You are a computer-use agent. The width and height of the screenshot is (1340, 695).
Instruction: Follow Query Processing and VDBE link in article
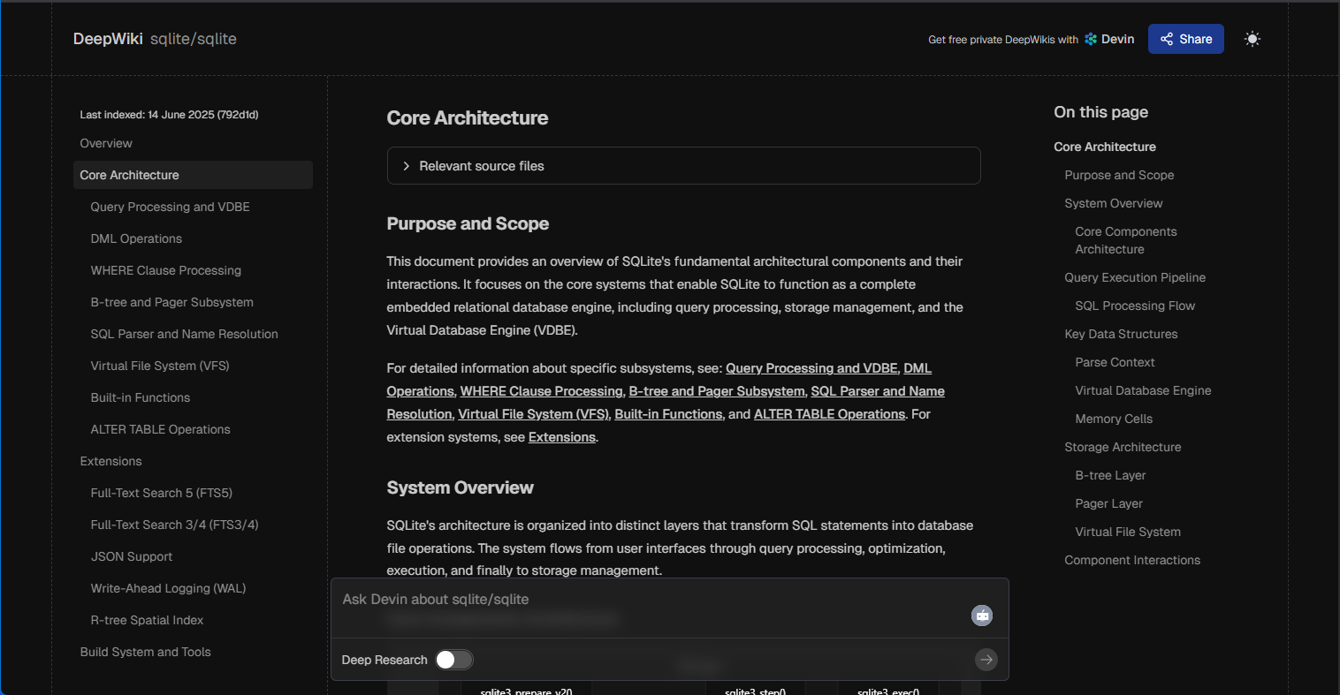(x=811, y=368)
